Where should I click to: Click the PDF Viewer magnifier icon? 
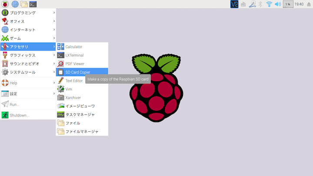pos(61,63)
